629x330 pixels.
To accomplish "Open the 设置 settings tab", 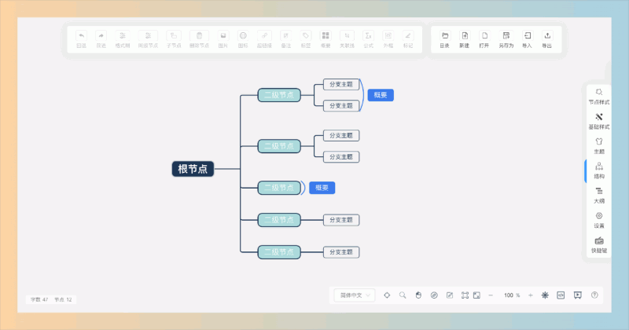I will pos(599,220).
